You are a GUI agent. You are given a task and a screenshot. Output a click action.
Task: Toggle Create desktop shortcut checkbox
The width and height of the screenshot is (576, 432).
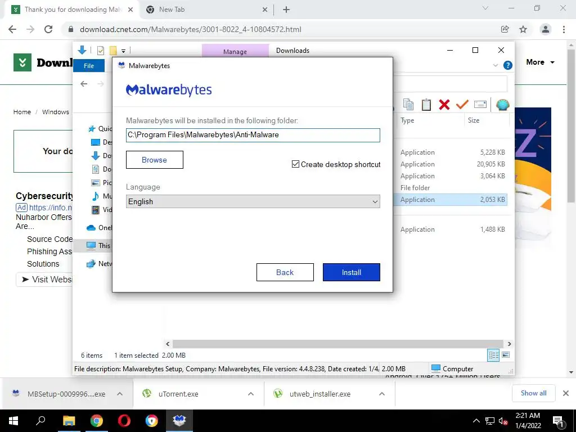coord(295,164)
